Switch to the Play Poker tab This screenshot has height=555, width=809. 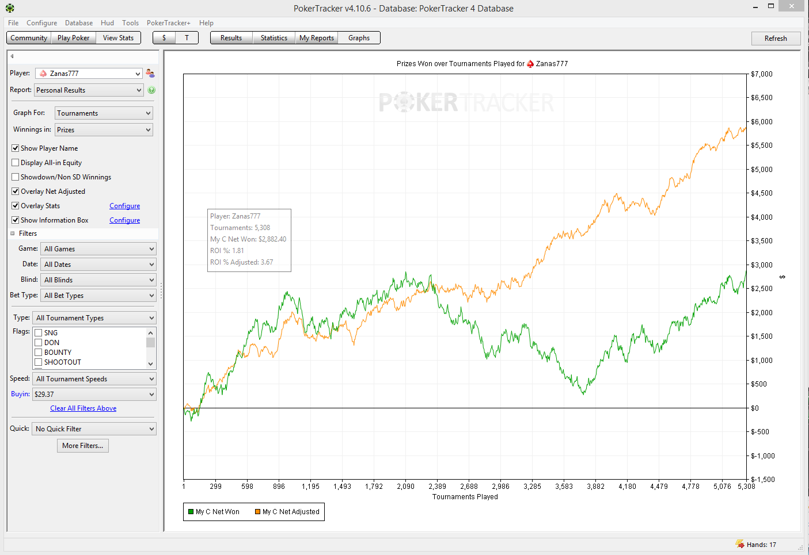click(73, 38)
